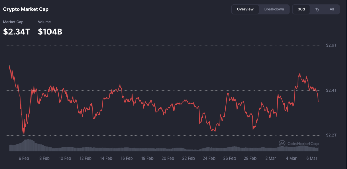Click the CoinMarketCap watermark text

(303, 144)
